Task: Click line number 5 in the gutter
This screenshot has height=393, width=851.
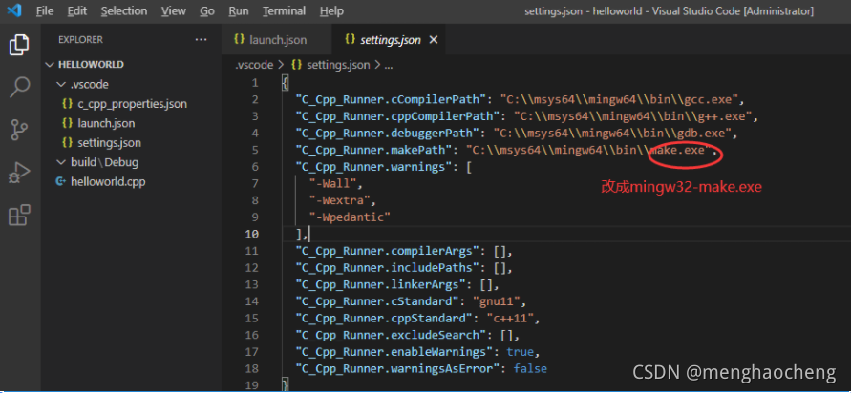Action: [x=255, y=150]
